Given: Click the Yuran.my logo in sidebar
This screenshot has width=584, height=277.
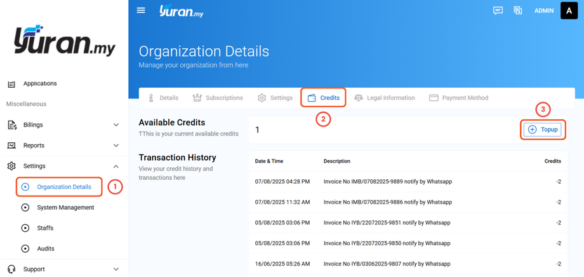Looking at the screenshot, I should [63, 41].
